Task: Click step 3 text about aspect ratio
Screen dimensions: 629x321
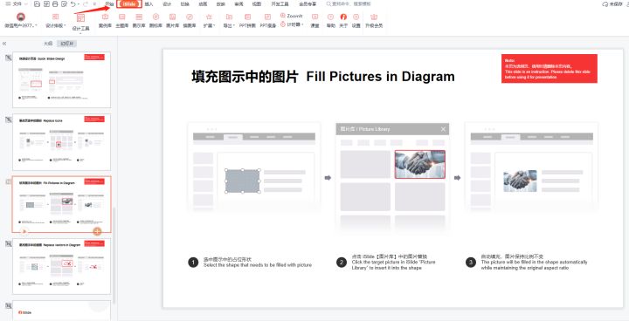Action: point(534,262)
